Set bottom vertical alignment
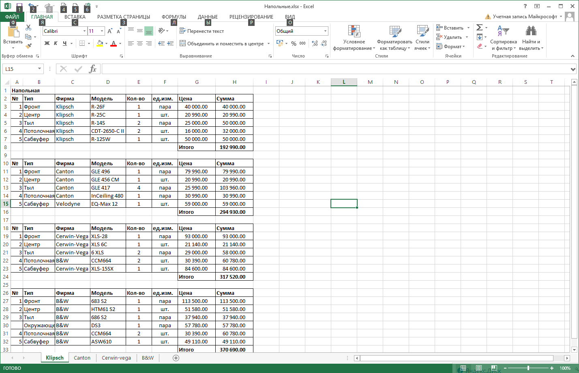Screen dimensions: 579x373 point(149,31)
